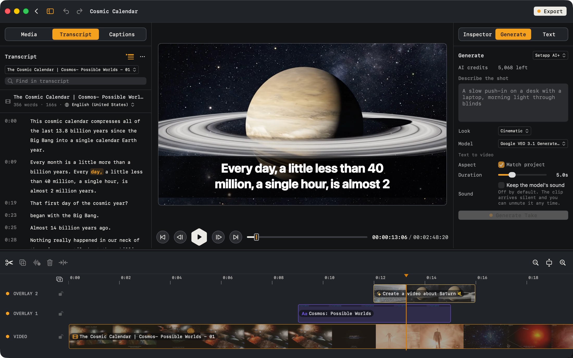Image resolution: width=573 pixels, height=358 pixels.
Task: Click the highlighted word 'day,' in transcript
Action: [97, 172]
